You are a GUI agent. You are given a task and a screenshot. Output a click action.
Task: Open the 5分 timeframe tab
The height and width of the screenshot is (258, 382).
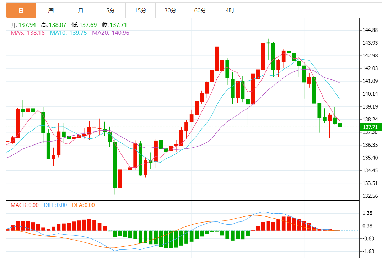111,10
